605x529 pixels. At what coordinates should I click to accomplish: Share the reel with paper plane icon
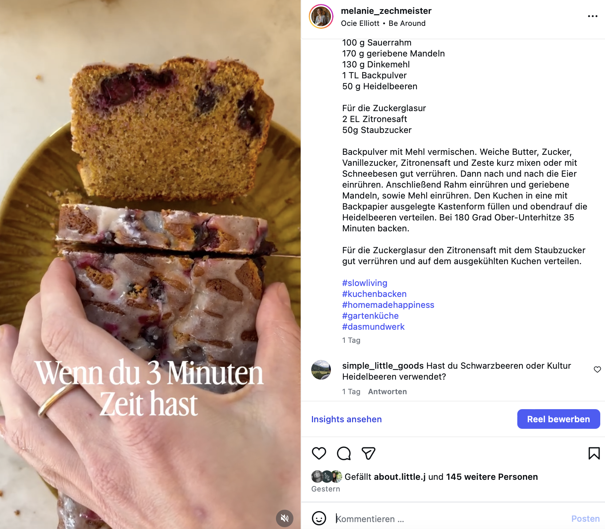368,453
